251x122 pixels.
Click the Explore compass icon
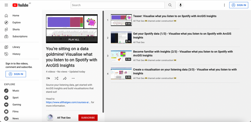(6, 22)
